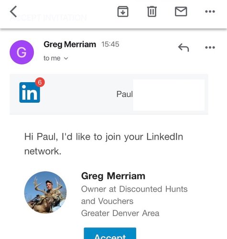Select the Paul name in LinkedIn banner
227x239 pixels.
pos(124,94)
